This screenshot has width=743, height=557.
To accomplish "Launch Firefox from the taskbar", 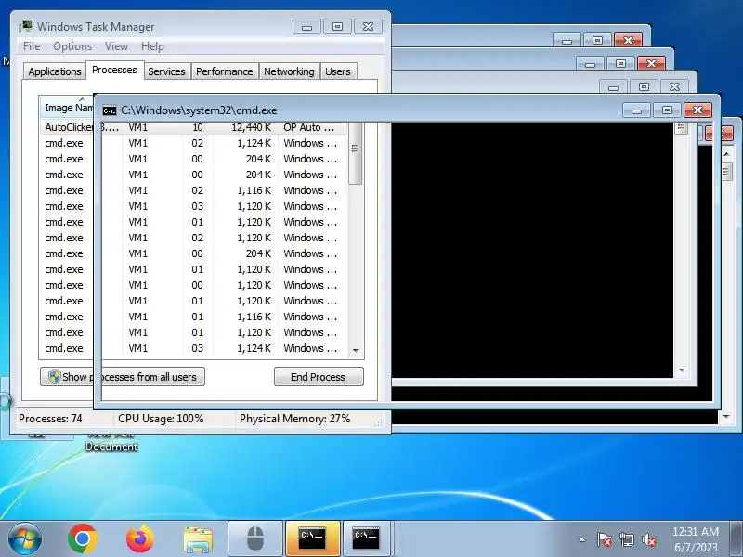I will point(140,538).
